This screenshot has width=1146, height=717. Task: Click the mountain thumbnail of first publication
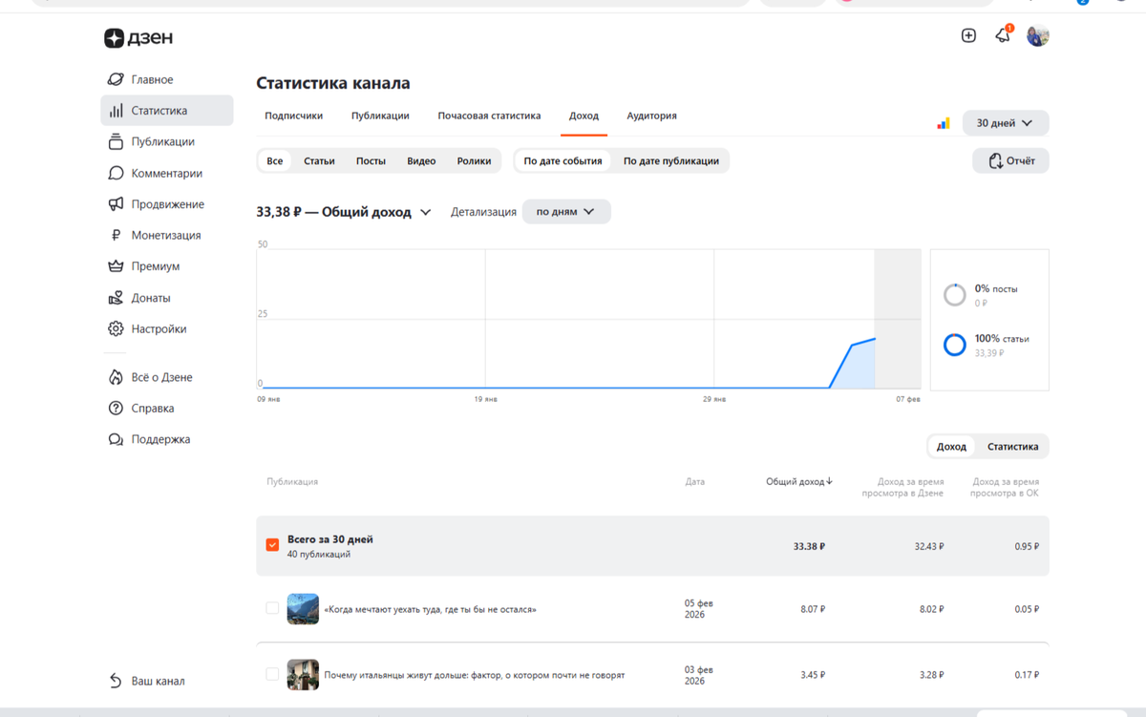coord(303,608)
